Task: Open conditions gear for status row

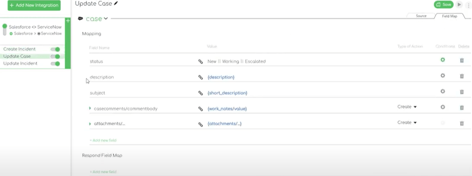Action: pyautogui.click(x=443, y=60)
